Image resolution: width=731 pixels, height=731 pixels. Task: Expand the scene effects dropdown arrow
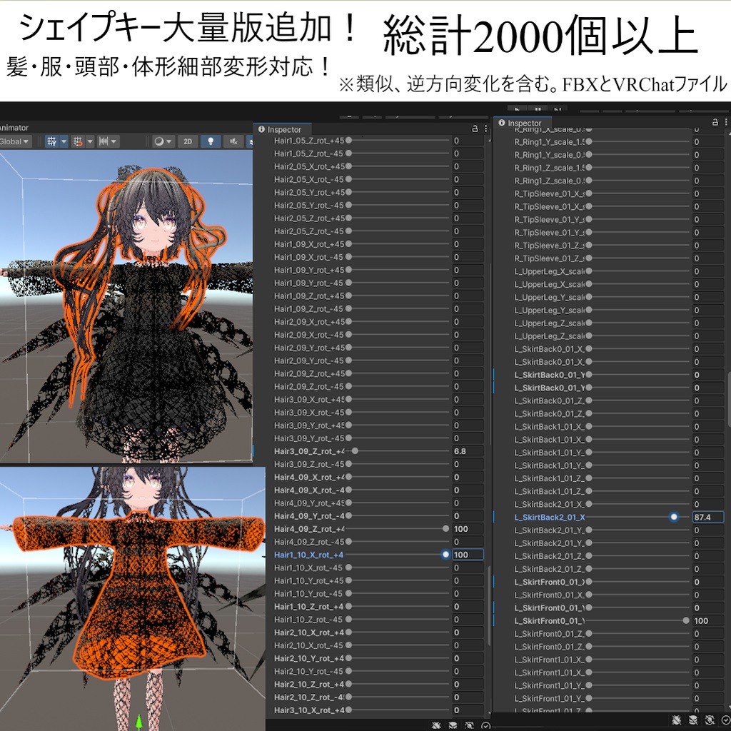pos(170,142)
